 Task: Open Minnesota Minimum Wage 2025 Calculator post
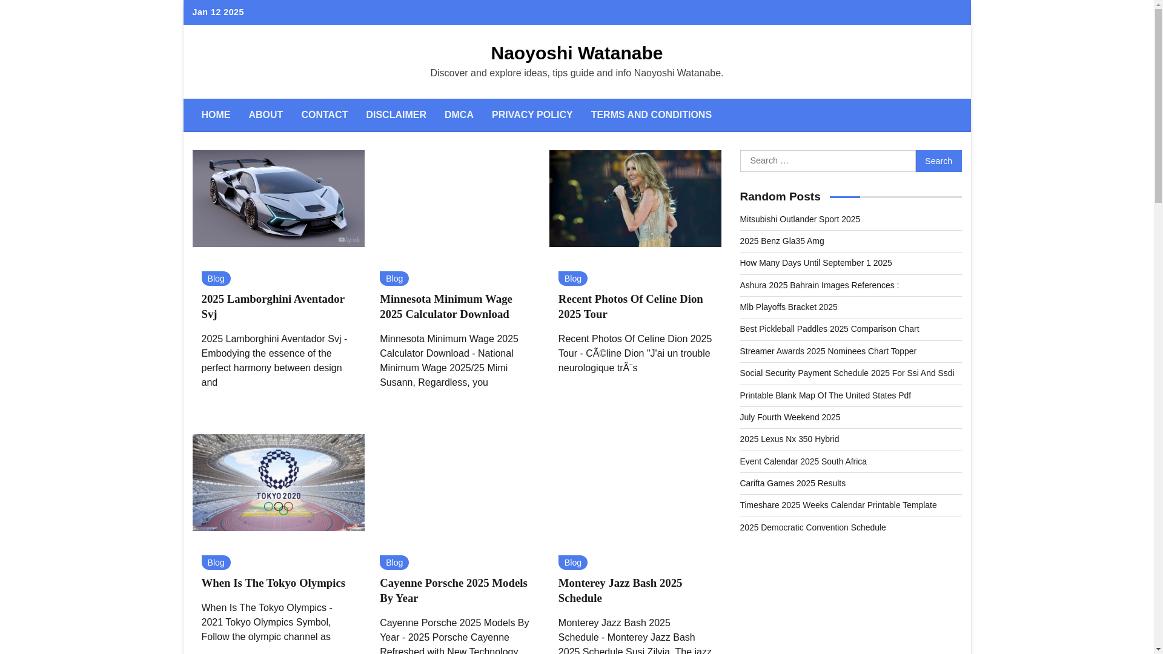tap(446, 306)
